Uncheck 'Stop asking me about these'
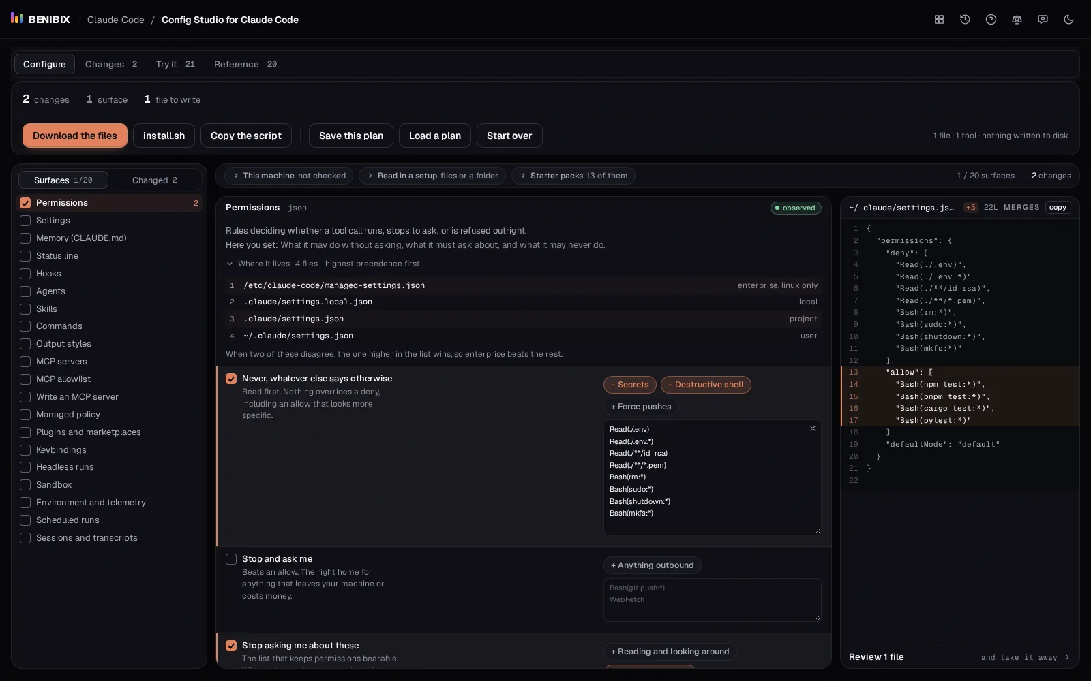This screenshot has width=1091, height=681. [231, 646]
